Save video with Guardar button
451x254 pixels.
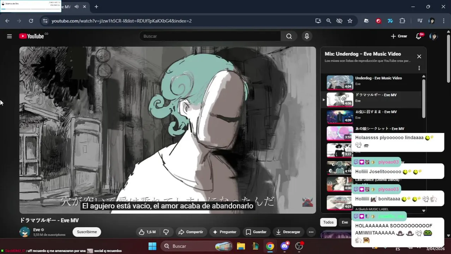click(256, 232)
